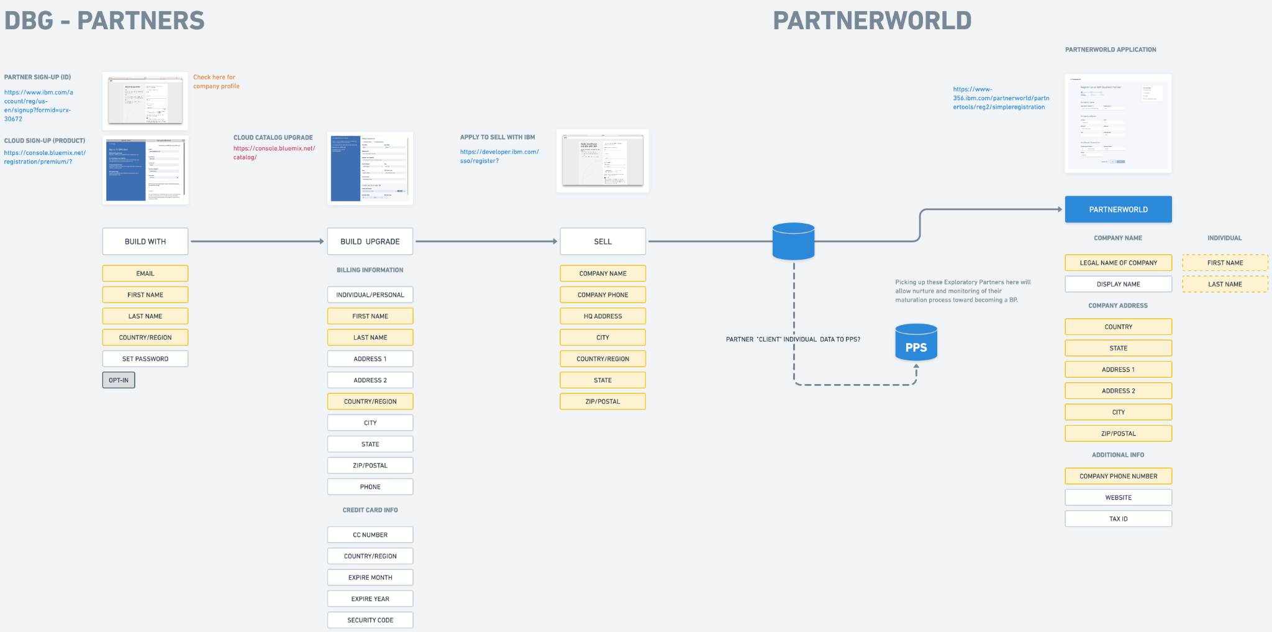Open the Apply to Sell with IBM thumbnail
The width and height of the screenshot is (1272, 632).
602,161
